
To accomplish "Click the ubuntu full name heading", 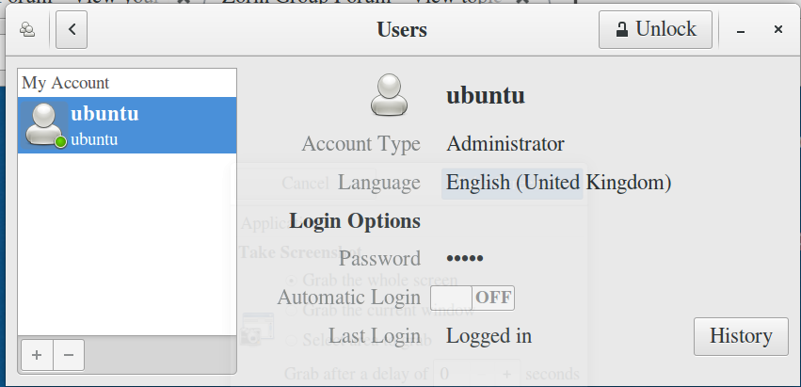I will [x=485, y=95].
